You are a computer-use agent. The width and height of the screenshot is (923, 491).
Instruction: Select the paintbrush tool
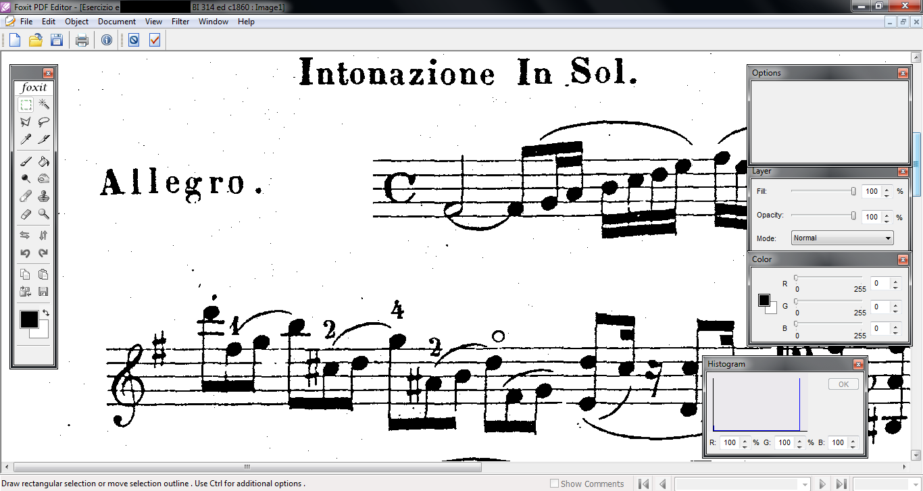click(26, 162)
